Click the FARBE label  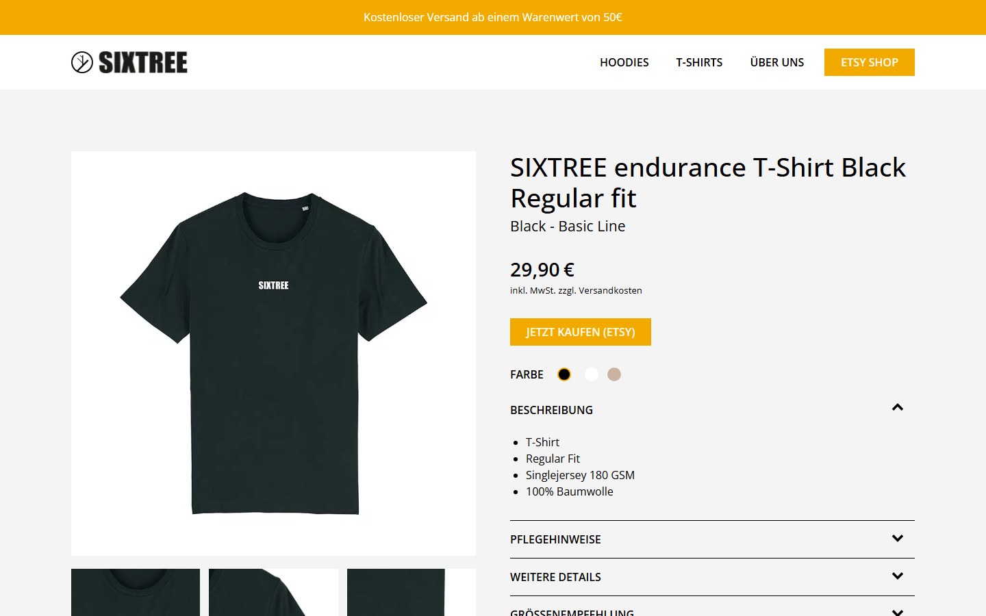click(x=527, y=374)
